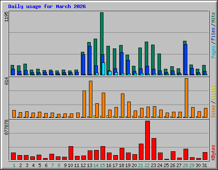Click the red KBytes bar for day 21

(141, 152)
